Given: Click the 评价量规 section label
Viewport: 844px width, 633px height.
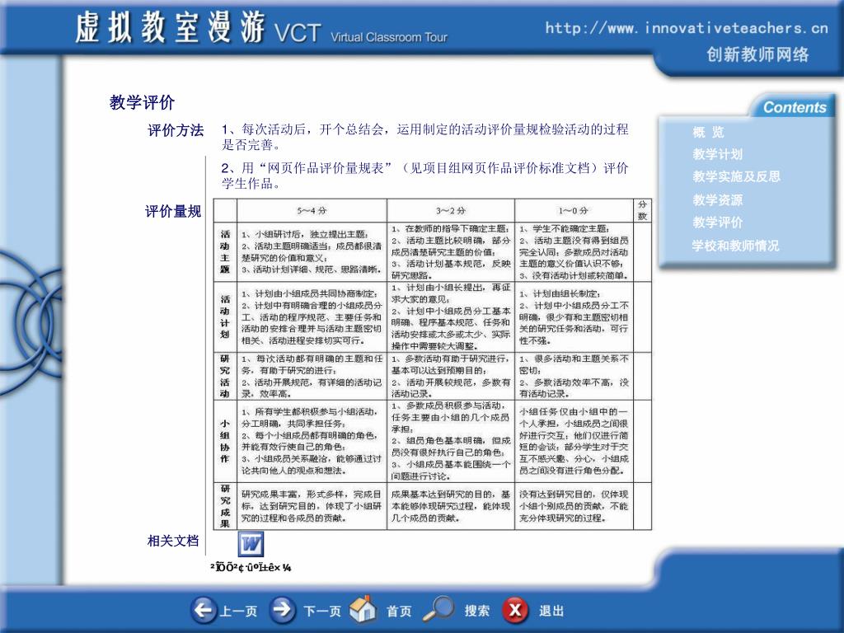Looking at the screenshot, I should (173, 212).
